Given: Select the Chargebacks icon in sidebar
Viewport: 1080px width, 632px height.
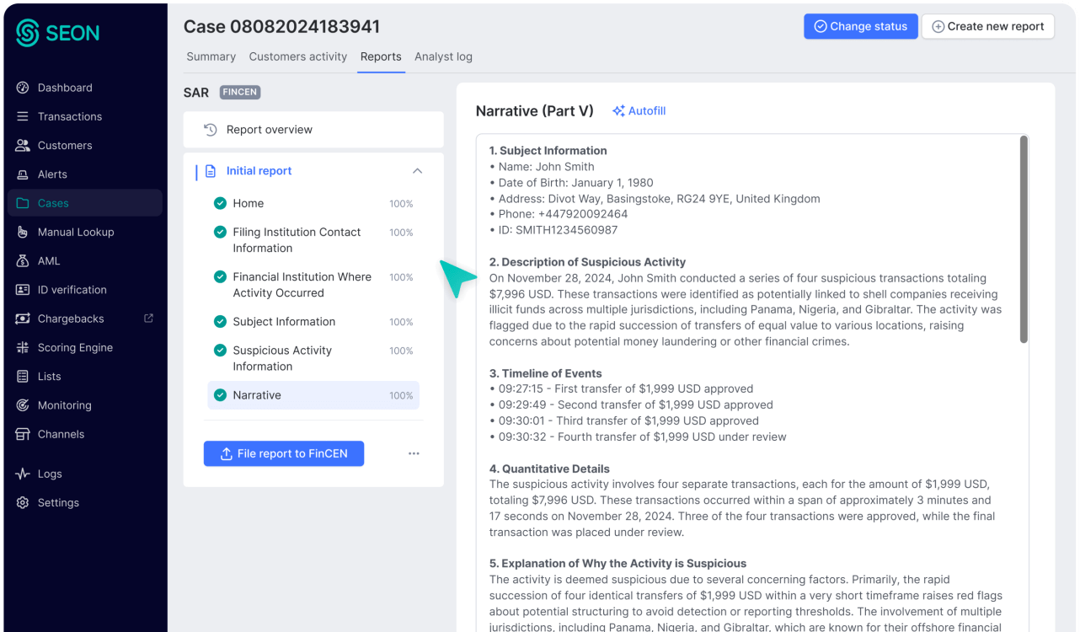Looking at the screenshot, I should [x=23, y=319].
